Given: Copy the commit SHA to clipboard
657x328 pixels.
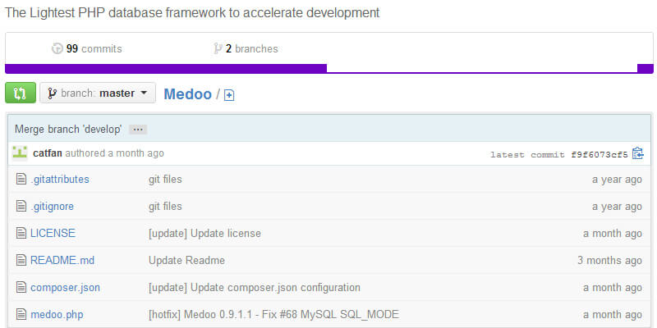Looking at the screenshot, I should click(638, 153).
